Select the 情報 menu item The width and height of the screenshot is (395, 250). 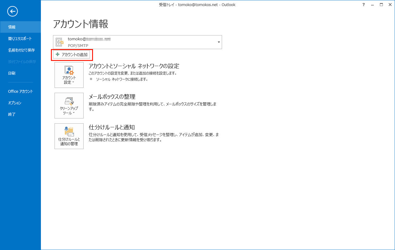click(20, 27)
